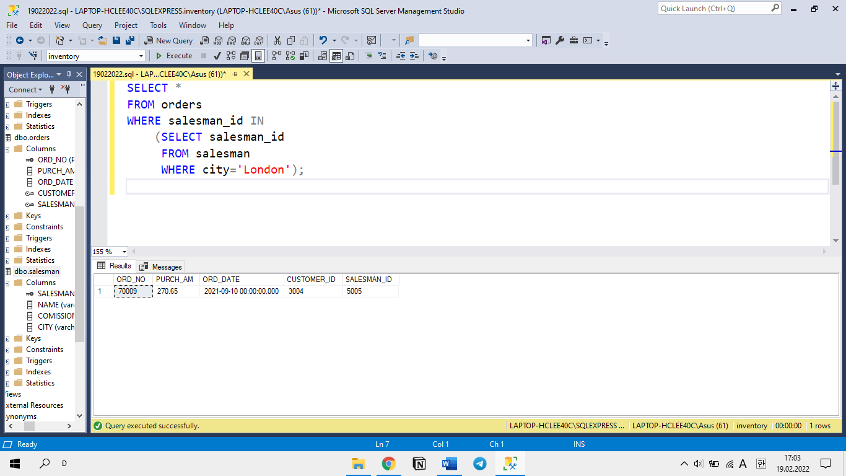Toggle Results to Grid
Image resolution: width=846 pixels, height=476 pixels.
pos(336,56)
